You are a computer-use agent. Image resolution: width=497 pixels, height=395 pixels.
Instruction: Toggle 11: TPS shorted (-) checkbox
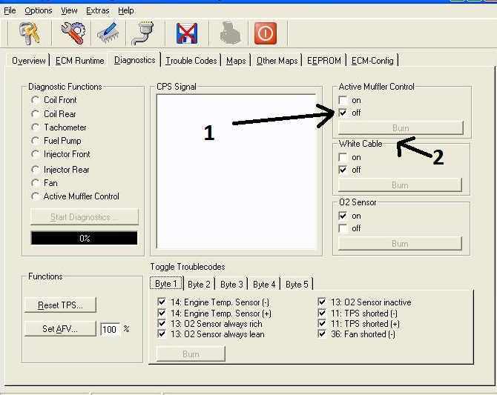[x=322, y=313]
